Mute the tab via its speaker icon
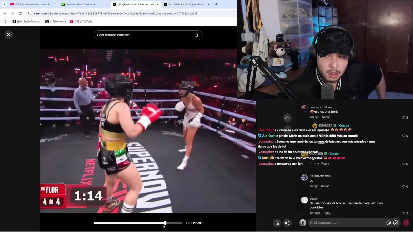413x232 pixels. pos(152,4)
